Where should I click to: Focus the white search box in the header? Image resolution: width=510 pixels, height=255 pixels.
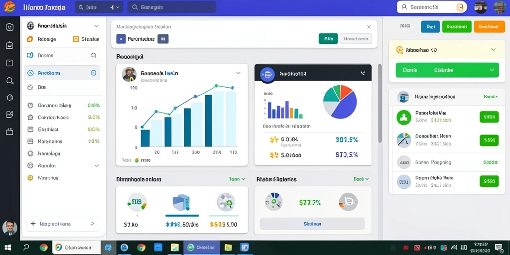tap(432, 7)
